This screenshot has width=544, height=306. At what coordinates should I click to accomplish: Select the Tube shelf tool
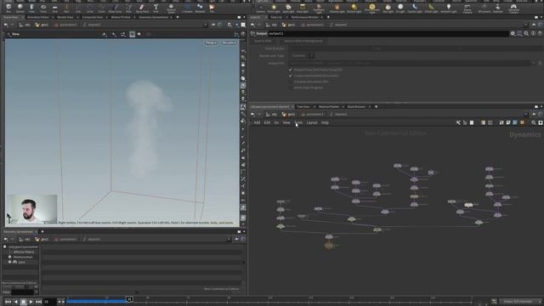(31, 8)
